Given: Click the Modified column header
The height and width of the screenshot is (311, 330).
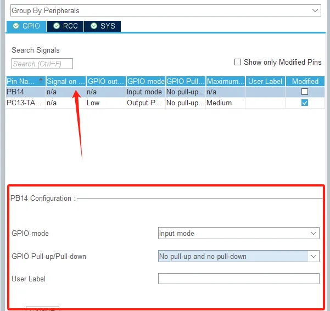Looking at the screenshot, I should 305,81.
